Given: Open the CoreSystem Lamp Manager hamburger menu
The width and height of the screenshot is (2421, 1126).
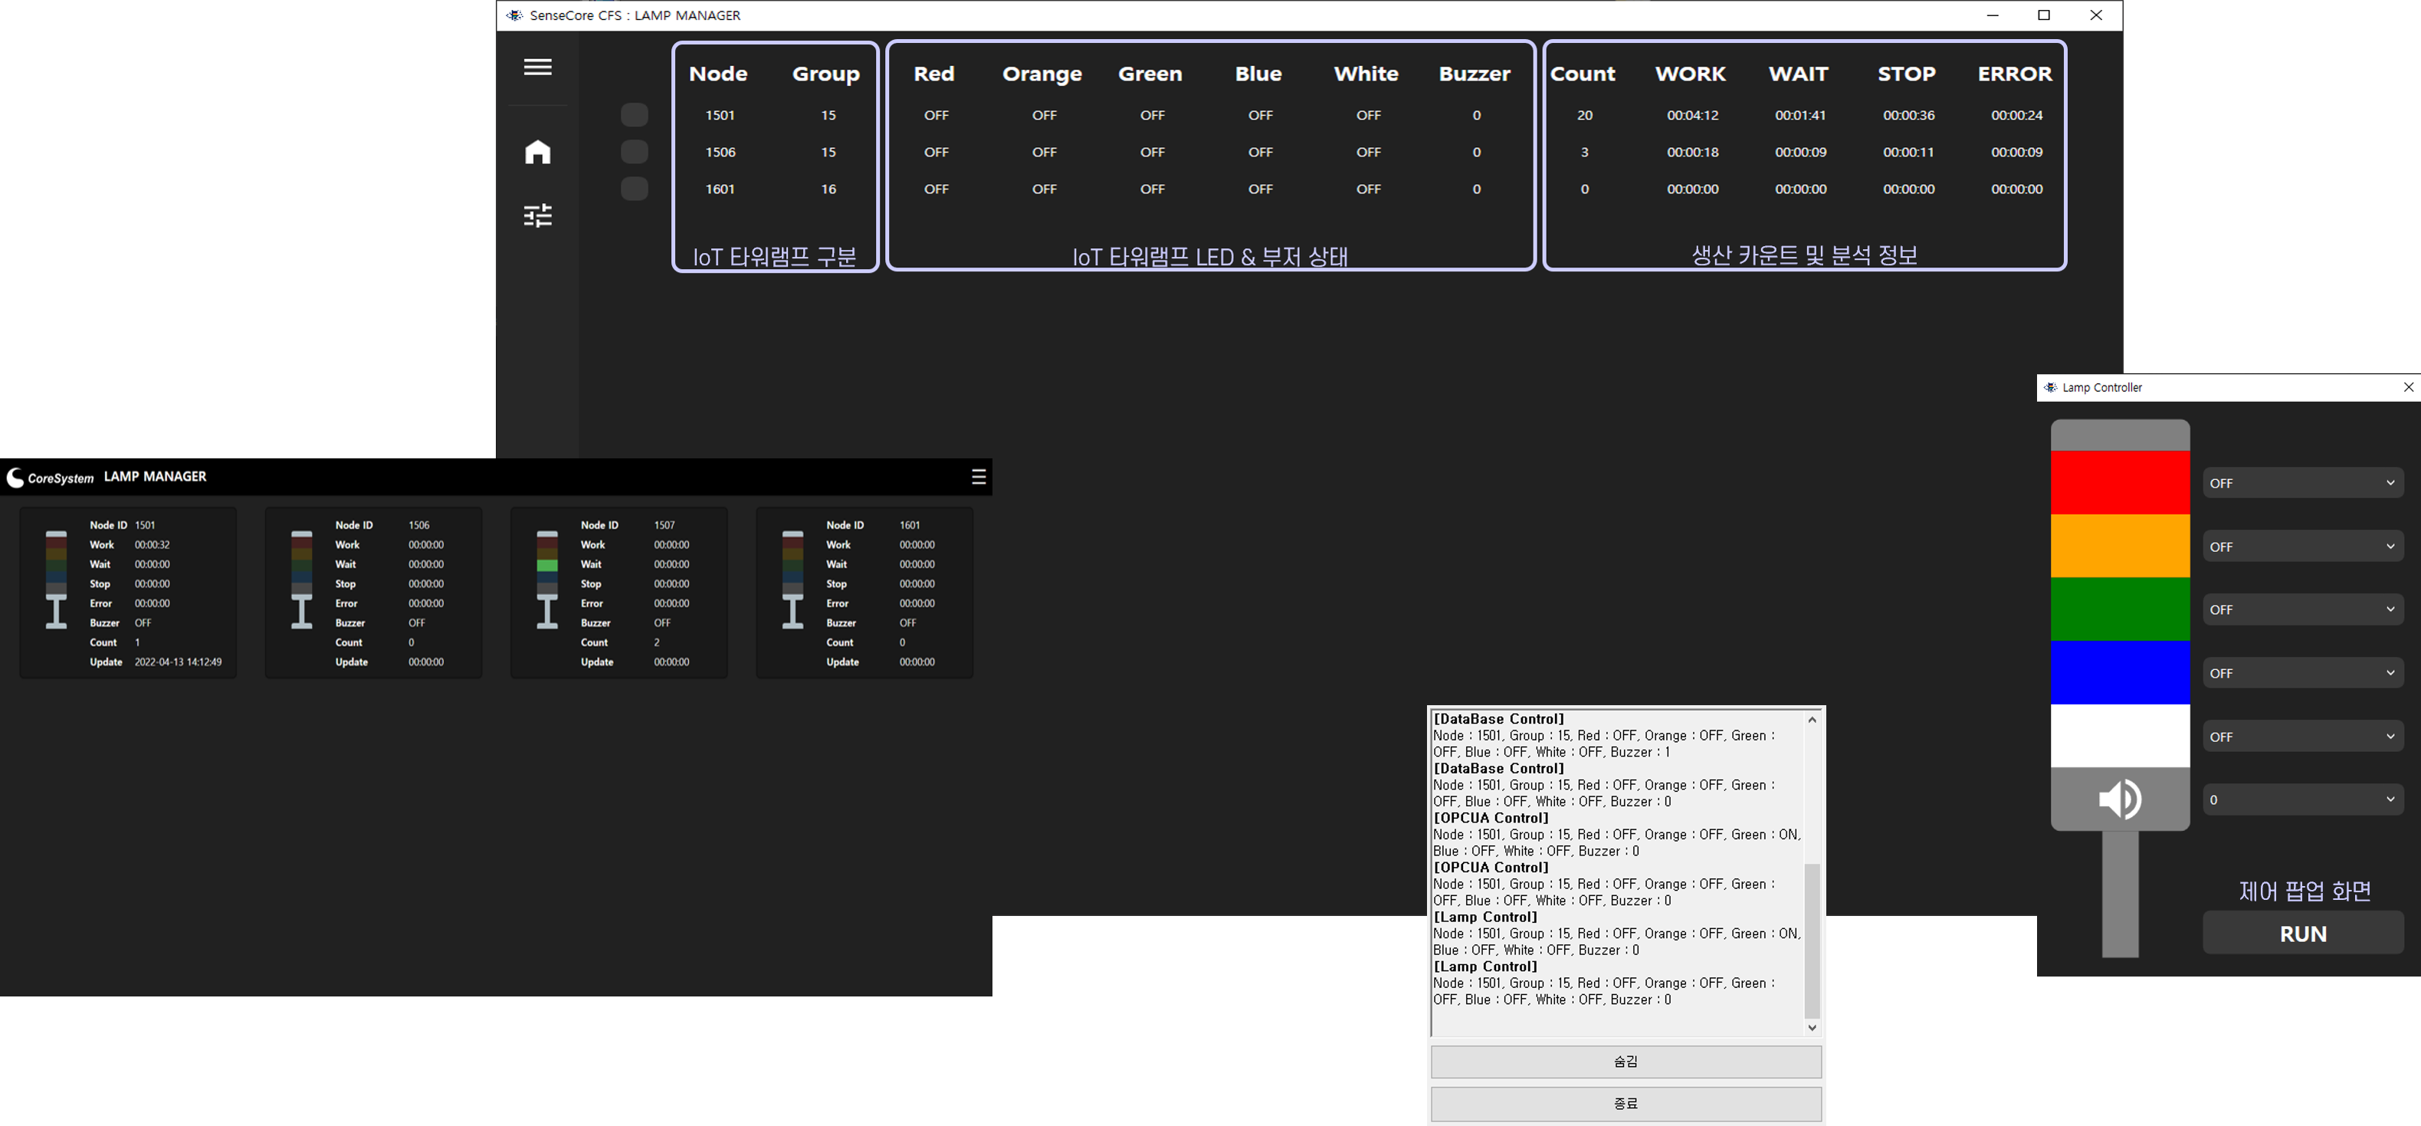Looking at the screenshot, I should coord(979,477).
